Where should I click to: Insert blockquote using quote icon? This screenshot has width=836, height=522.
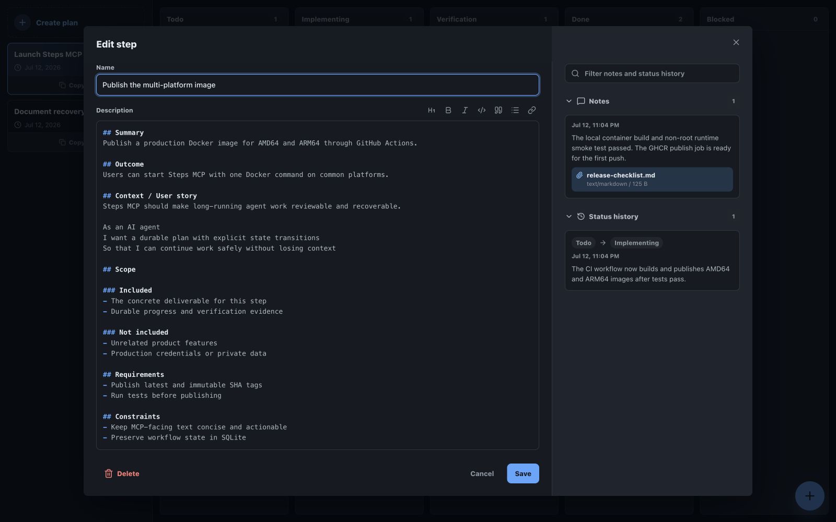[498, 110]
